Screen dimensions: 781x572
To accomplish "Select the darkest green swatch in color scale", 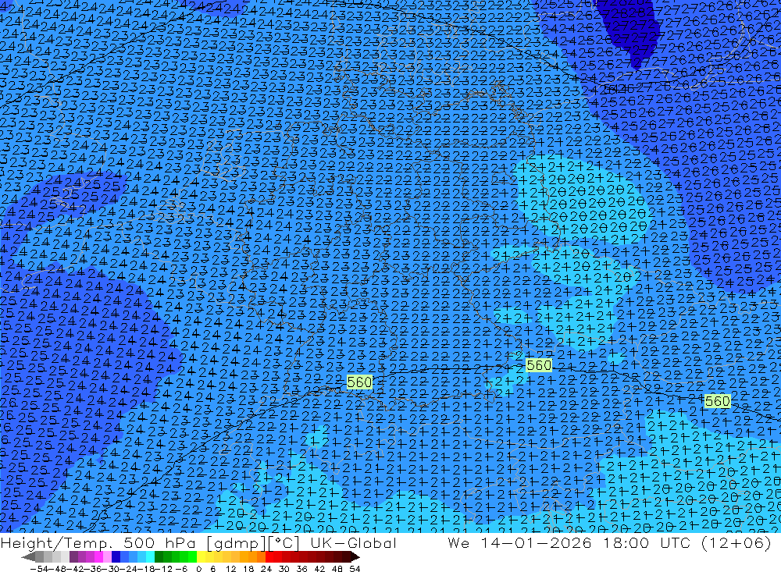I will coord(159,556).
